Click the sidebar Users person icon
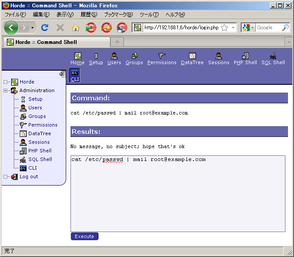294x257 pixels. tap(23, 108)
